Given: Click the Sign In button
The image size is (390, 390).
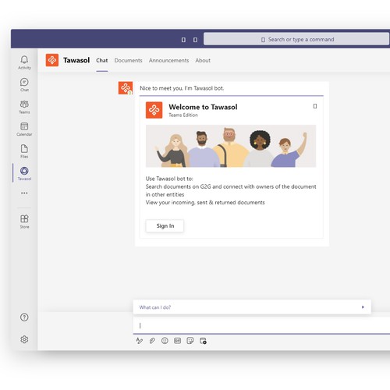Looking at the screenshot, I should coord(165,225).
